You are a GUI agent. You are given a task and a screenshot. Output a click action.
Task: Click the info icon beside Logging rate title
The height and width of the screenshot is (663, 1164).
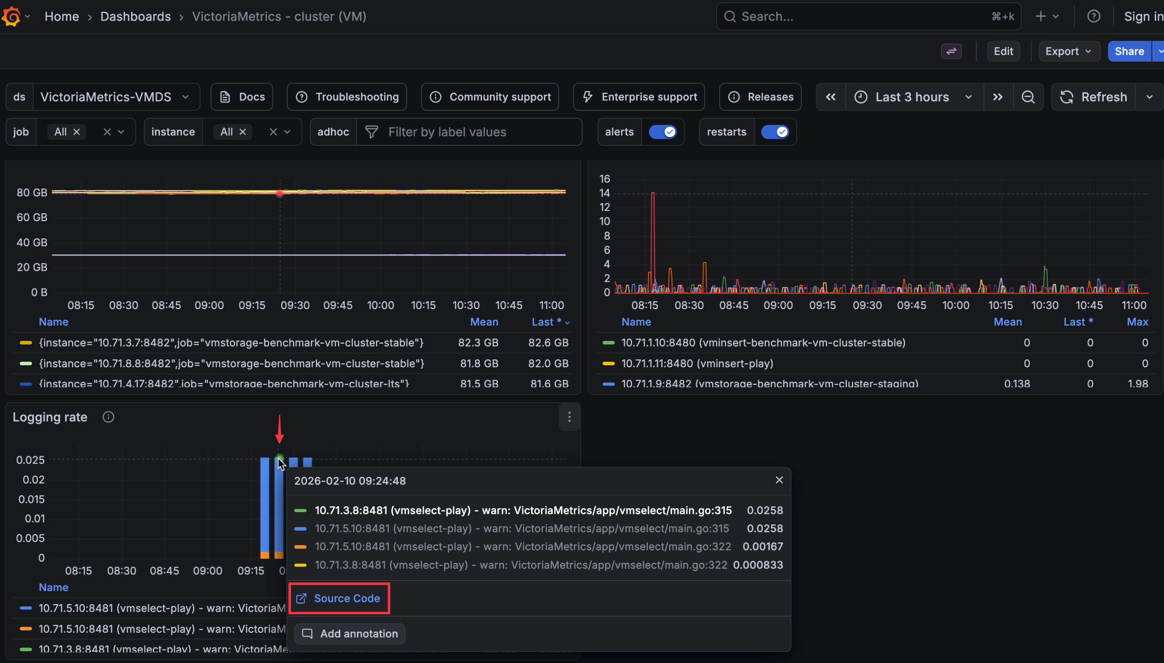pyautogui.click(x=108, y=417)
